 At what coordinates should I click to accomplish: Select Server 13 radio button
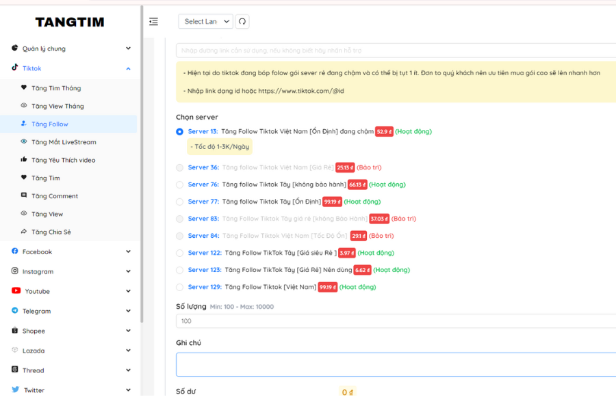(x=179, y=132)
